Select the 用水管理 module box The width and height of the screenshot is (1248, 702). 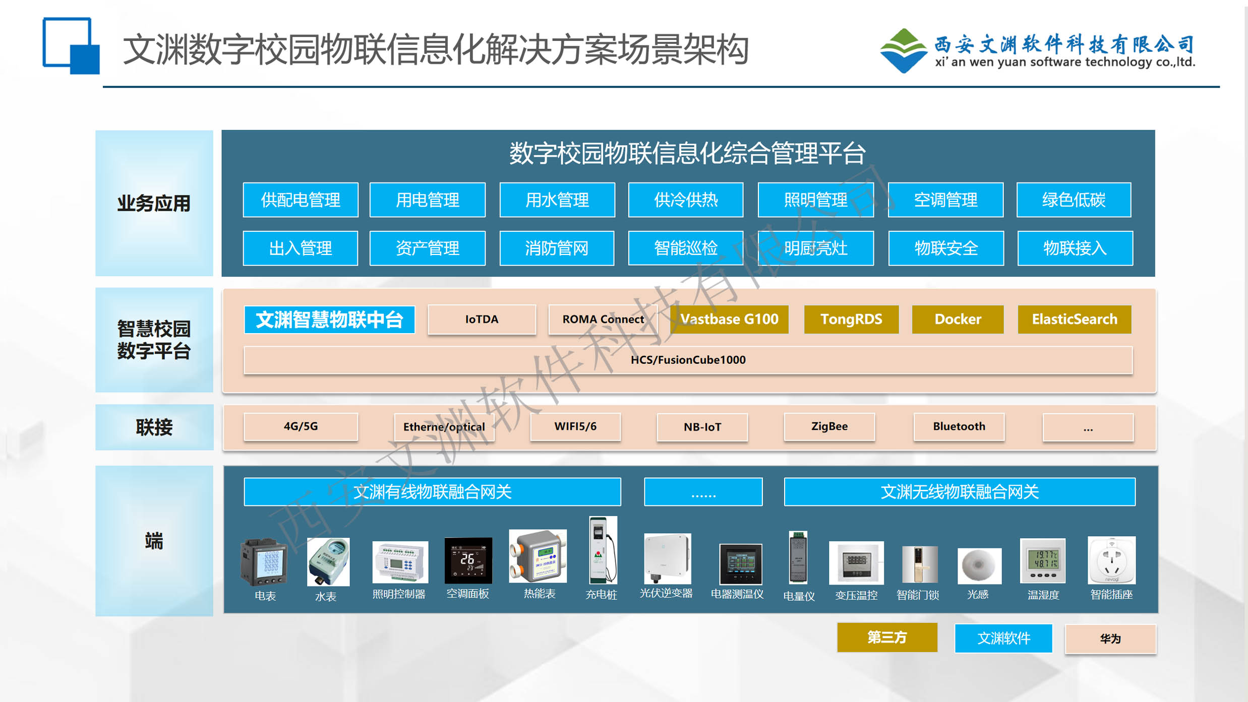pyautogui.click(x=557, y=200)
